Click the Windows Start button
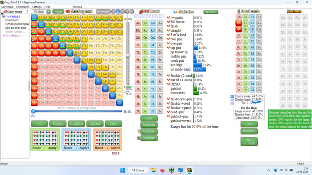 click(123, 170)
